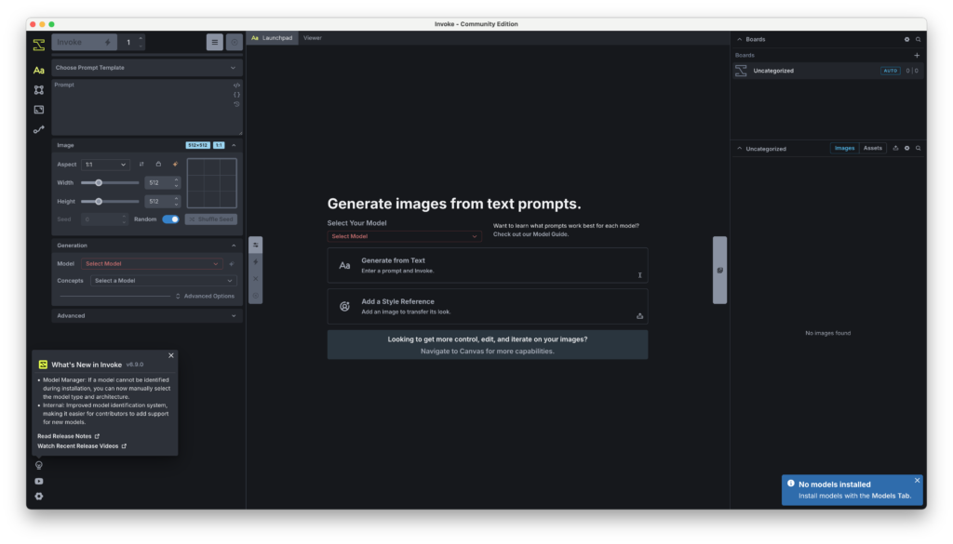The image size is (953, 544).
Task: Switch to the Viewer tab
Action: click(x=313, y=38)
